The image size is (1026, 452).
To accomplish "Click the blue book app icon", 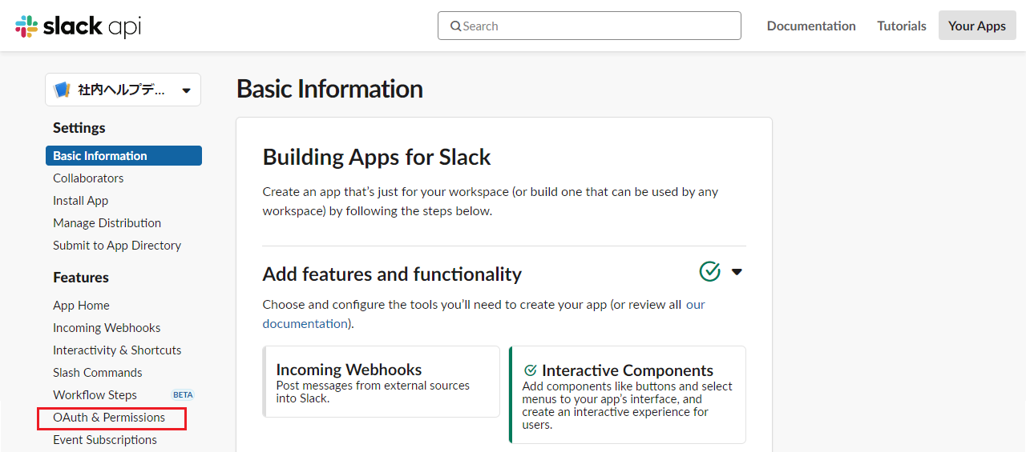I will [63, 90].
